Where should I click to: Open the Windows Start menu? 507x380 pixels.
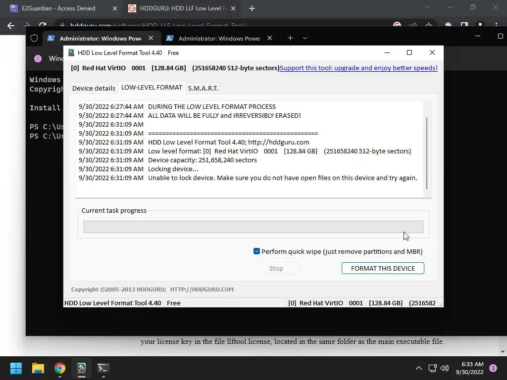coord(16,368)
